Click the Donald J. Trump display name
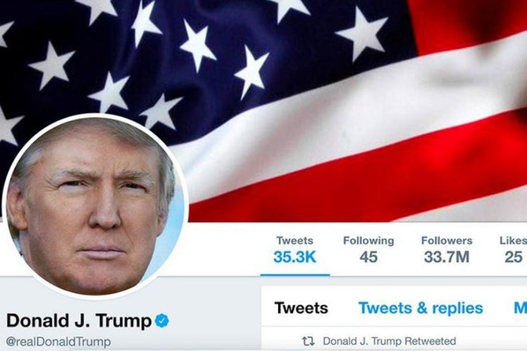527x351 pixels. coord(79,321)
